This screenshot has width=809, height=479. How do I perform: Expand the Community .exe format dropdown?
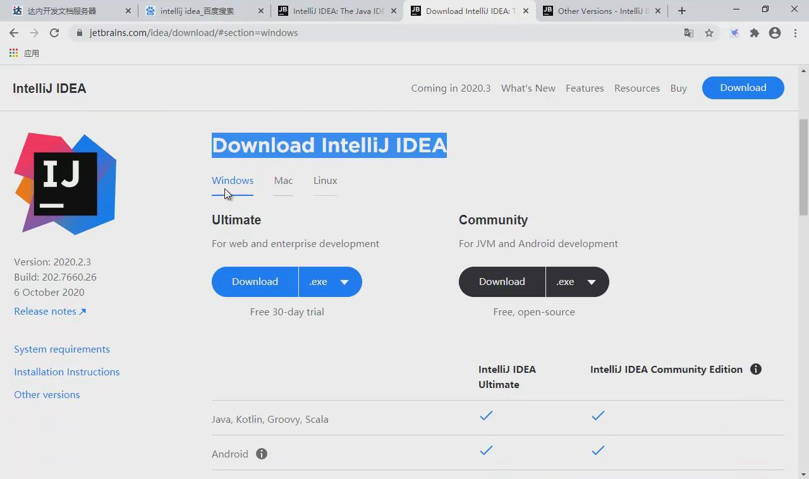(577, 282)
